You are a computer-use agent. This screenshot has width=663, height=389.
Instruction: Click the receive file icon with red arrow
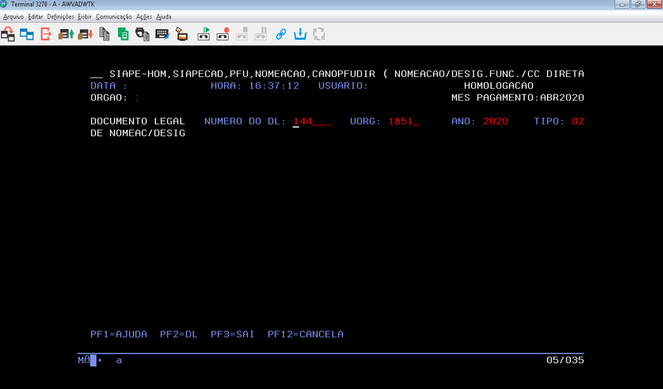click(85, 33)
